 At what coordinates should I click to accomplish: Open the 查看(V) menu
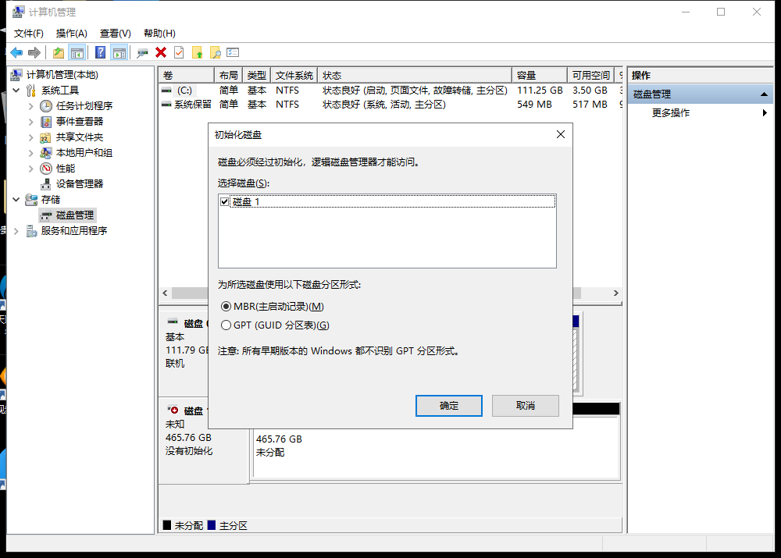115,34
